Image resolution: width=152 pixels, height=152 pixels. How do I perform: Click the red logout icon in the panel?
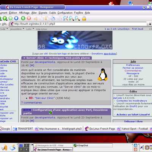135,149
